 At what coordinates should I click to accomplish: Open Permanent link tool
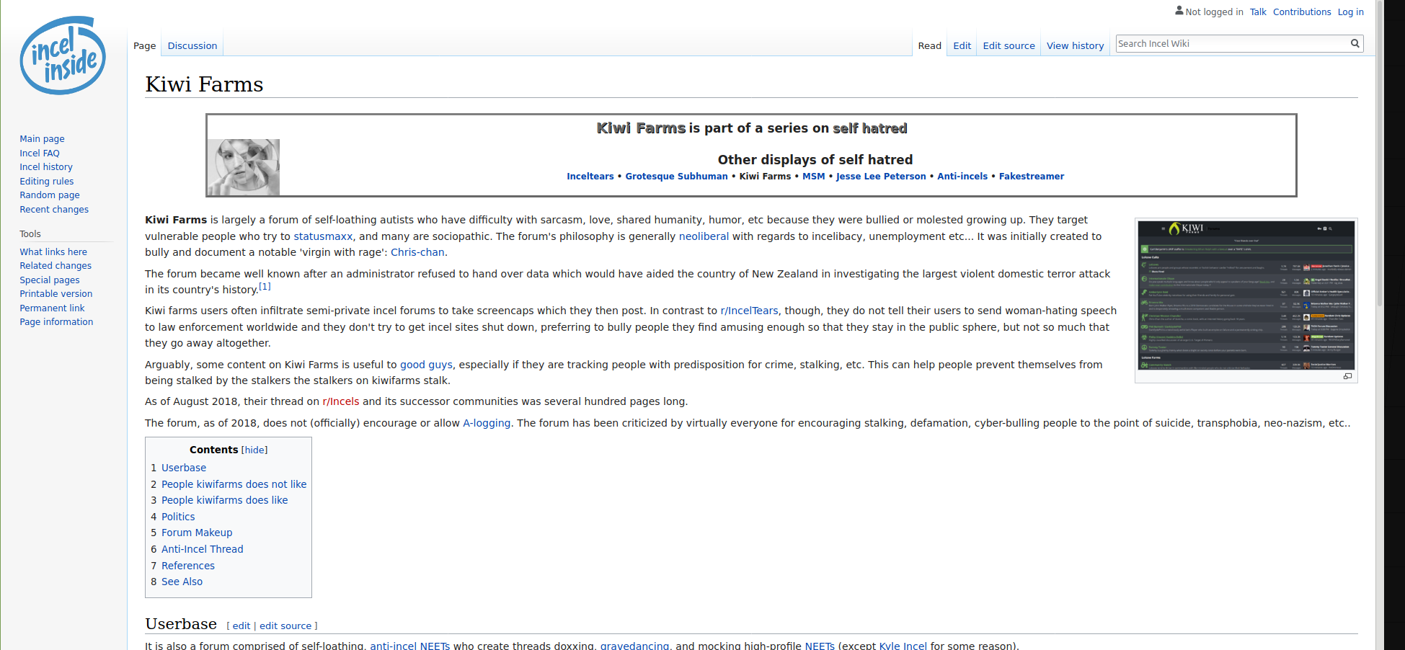tap(52, 308)
